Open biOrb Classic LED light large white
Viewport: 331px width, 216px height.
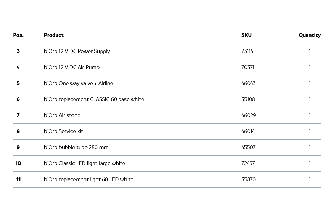click(x=84, y=163)
